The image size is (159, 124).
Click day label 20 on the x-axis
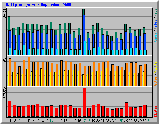(x=98, y=121)
